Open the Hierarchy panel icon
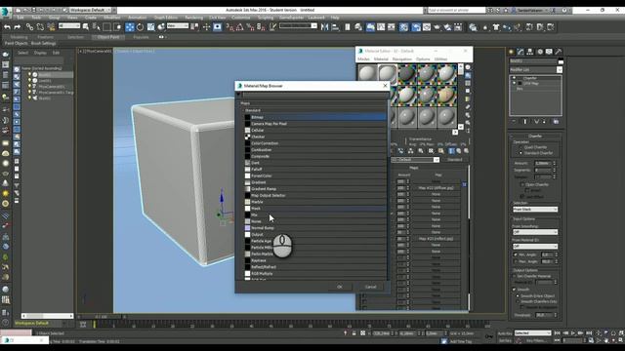The height and width of the screenshot is (351, 625). [530, 52]
